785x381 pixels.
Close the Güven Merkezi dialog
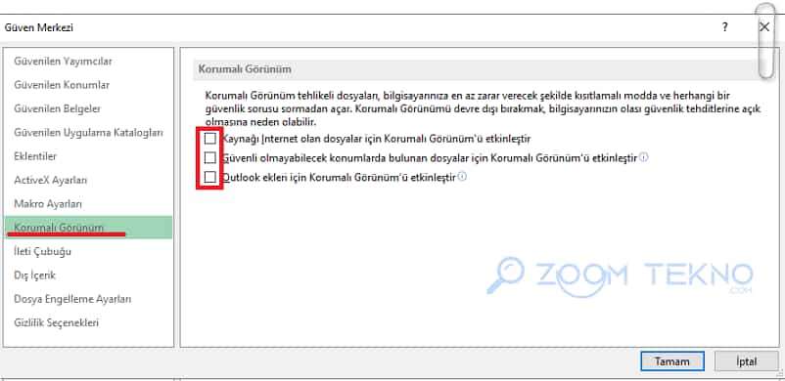(x=764, y=27)
